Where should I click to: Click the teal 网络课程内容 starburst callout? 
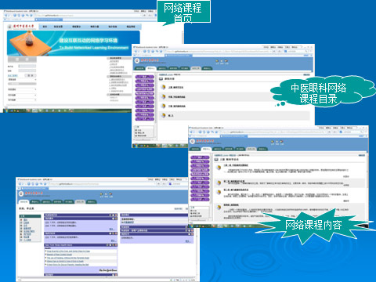pos(313,225)
